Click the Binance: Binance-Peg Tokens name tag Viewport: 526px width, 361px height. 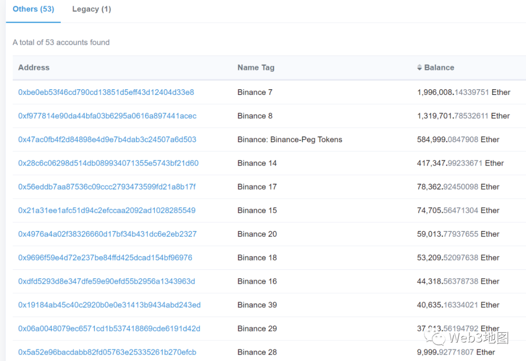(x=290, y=139)
